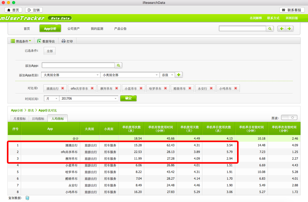Click the 添加App input field
Screen dimensions: 308x202
point(78,65)
